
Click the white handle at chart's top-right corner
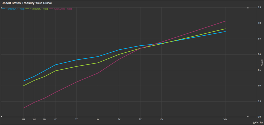248,8
